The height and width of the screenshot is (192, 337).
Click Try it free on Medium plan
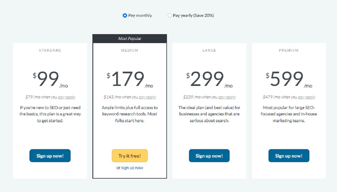(130, 155)
